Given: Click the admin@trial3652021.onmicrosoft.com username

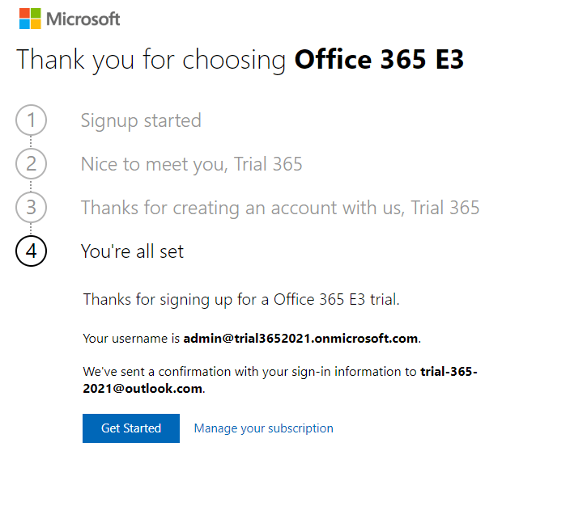Looking at the screenshot, I should [x=300, y=338].
